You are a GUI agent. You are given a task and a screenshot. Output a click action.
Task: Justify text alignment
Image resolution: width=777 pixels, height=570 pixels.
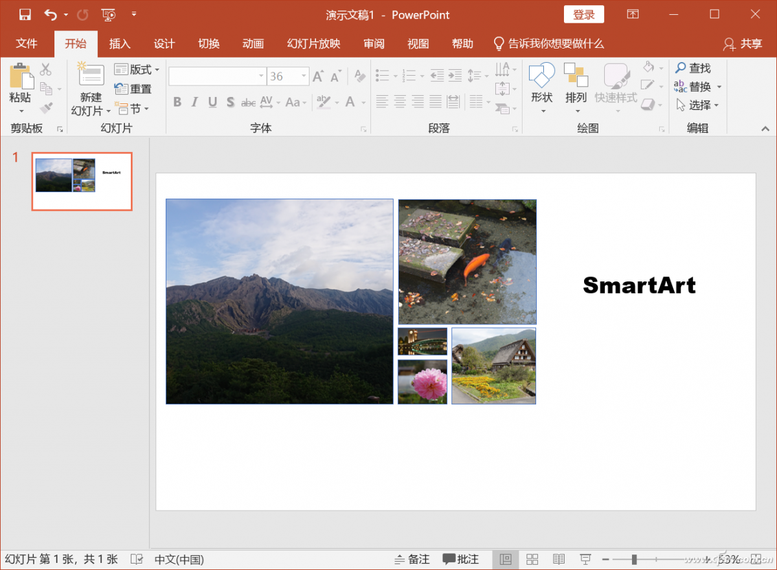coord(435,102)
